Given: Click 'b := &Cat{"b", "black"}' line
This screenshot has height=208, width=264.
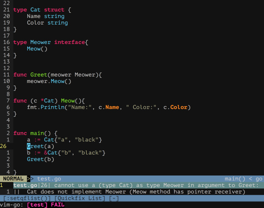Looking at the screenshot, I should [x=66, y=153].
